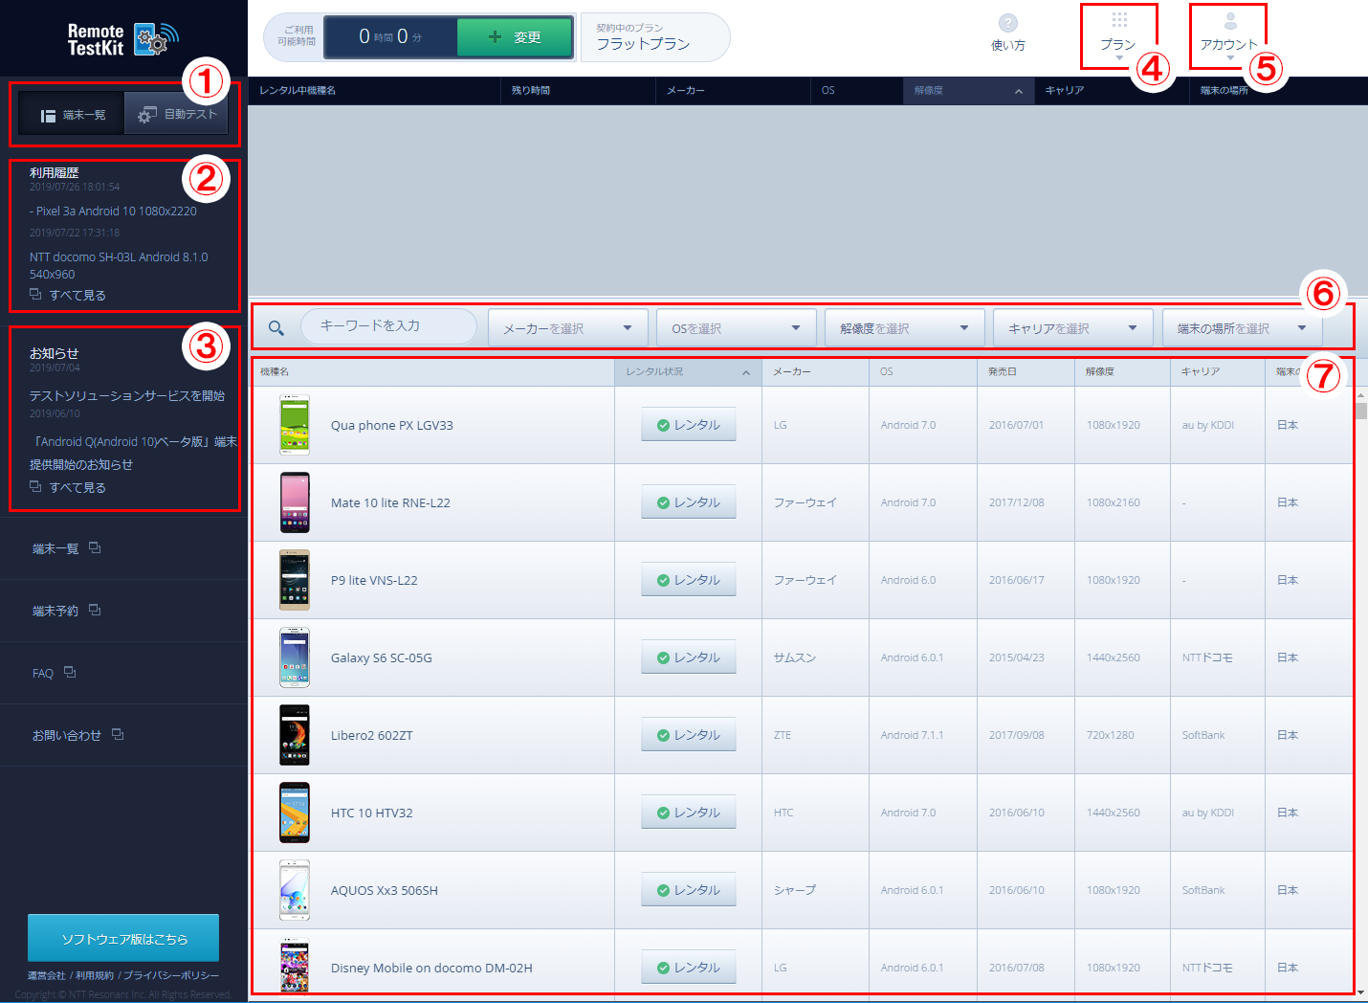This screenshot has height=1003, width=1368.
Task: Expand the 解像度を選択 dropdown
Action: click(905, 328)
